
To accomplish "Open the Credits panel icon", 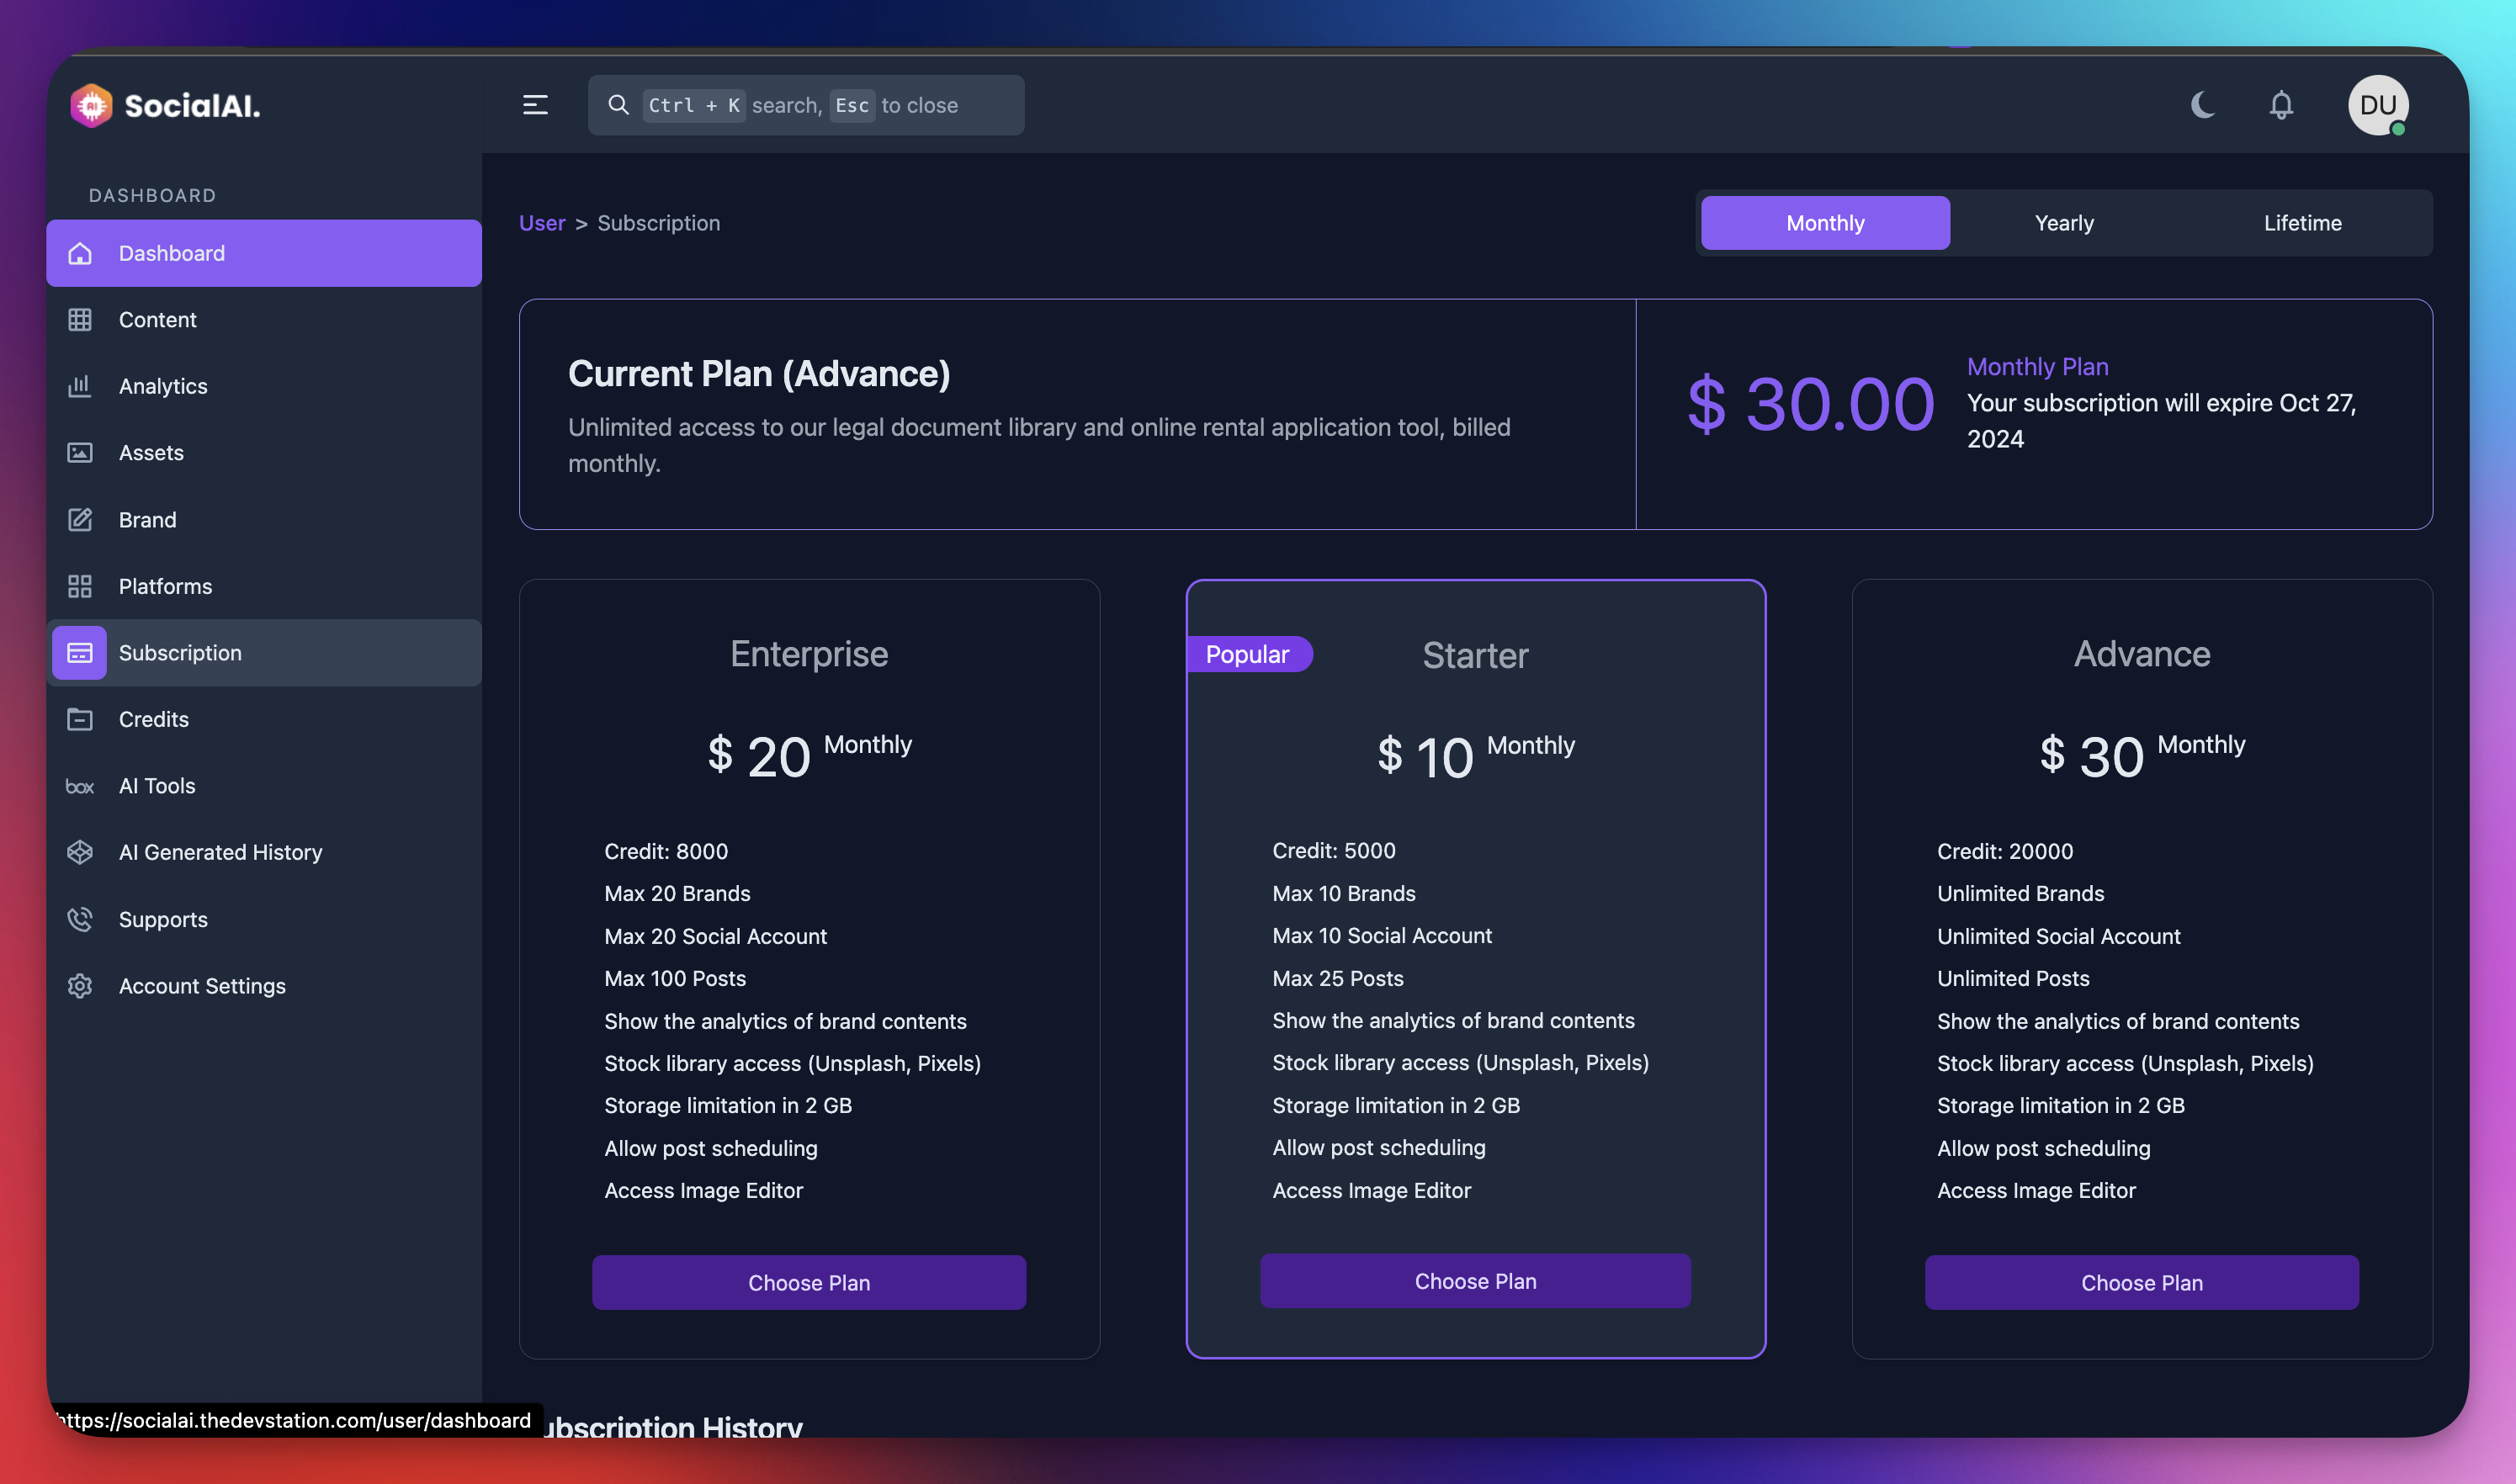I will (x=80, y=719).
